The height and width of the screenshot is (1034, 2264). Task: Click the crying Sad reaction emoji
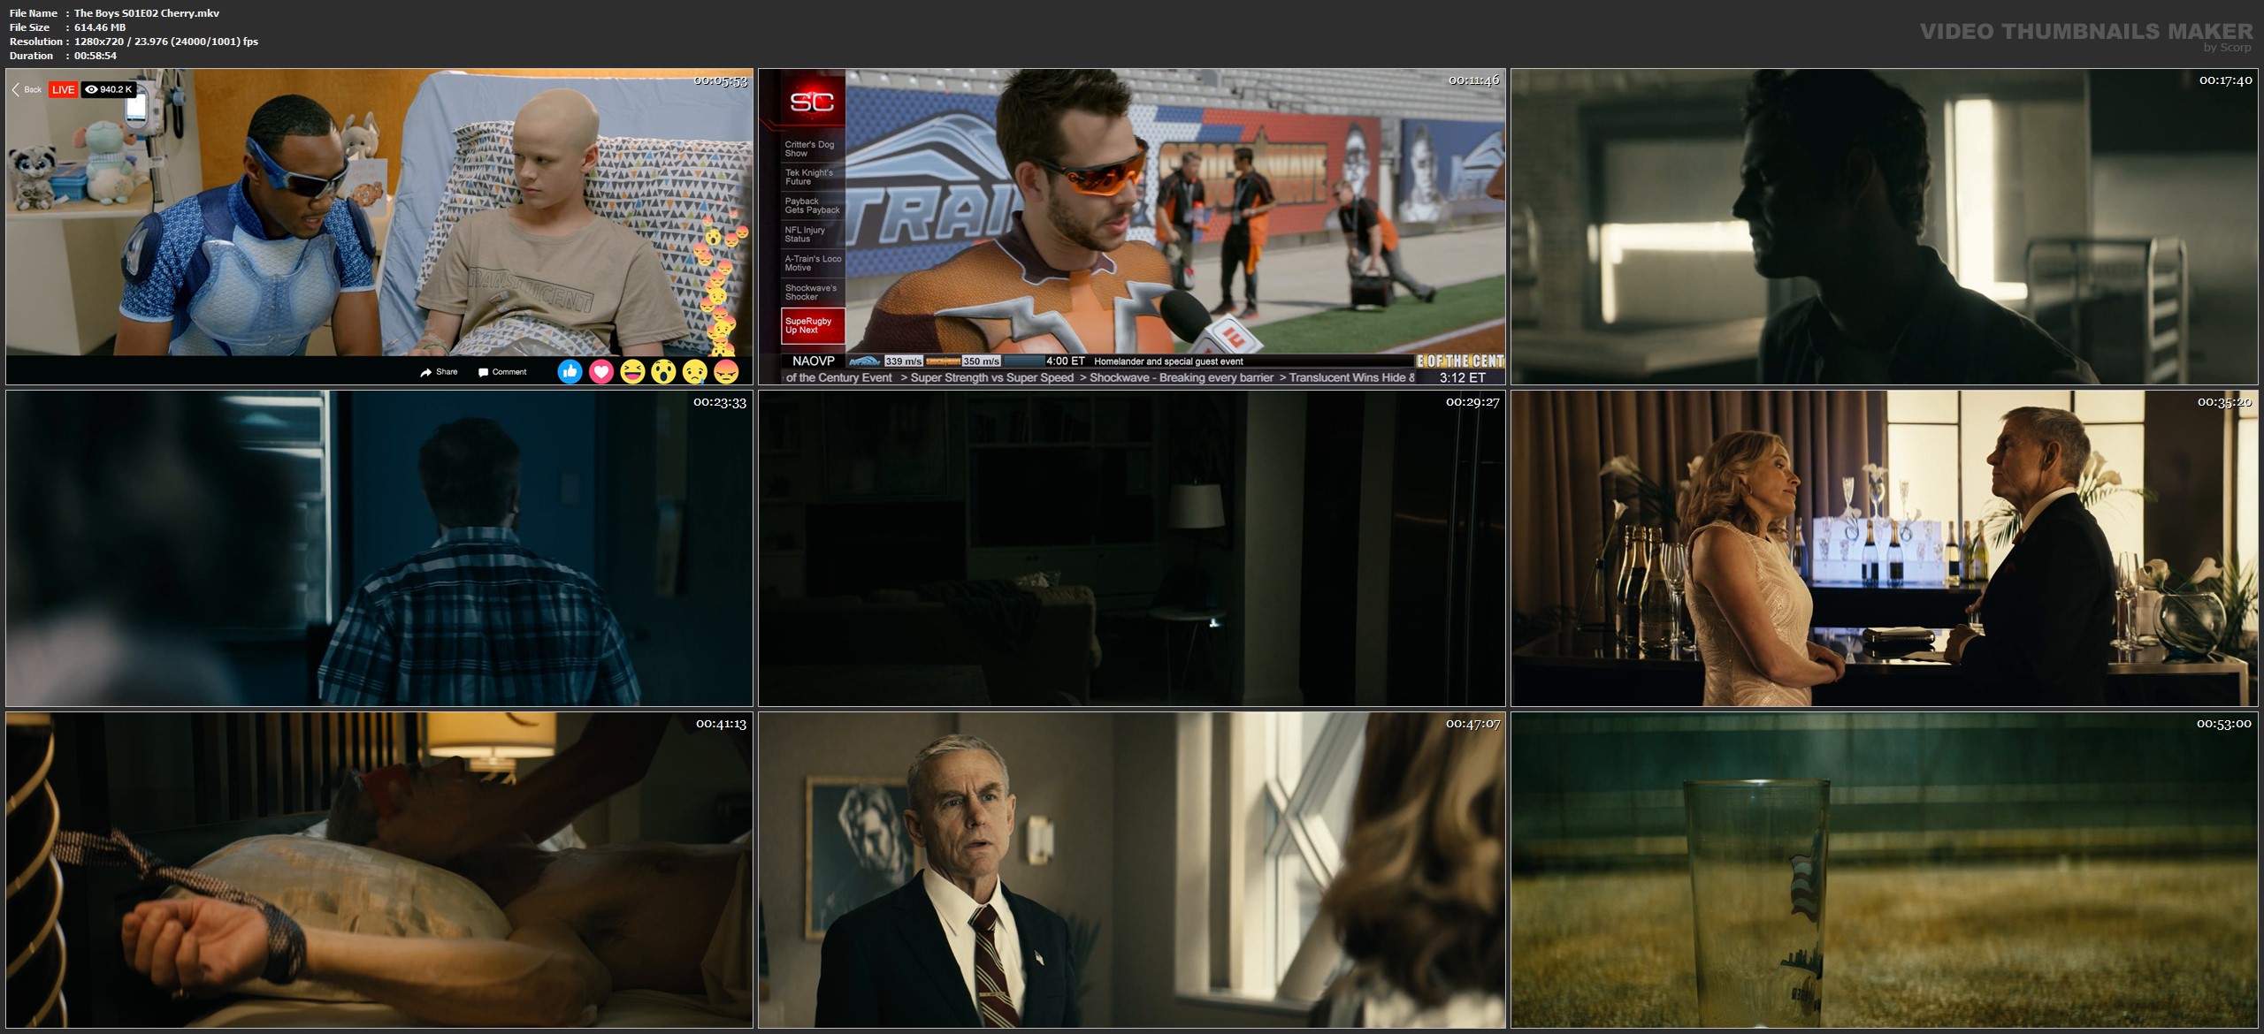coord(694,372)
